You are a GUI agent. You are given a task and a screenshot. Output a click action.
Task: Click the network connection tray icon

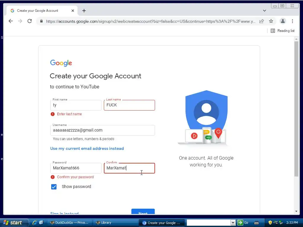275,223
